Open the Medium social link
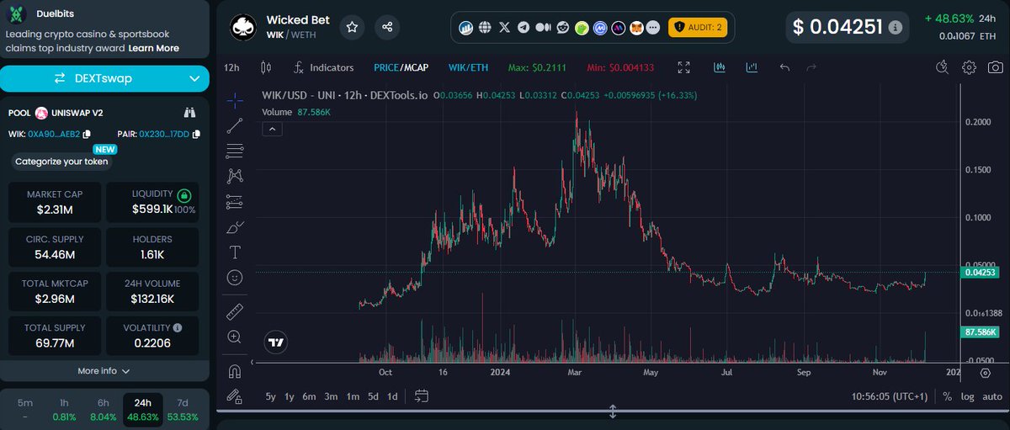The image size is (1010, 430). [x=543, y=27]
